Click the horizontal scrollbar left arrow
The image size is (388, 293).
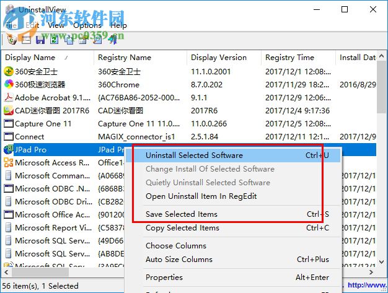(6, 272)
